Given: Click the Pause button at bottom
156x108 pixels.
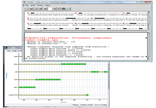Looking at the screenshot, I should 75,105.
